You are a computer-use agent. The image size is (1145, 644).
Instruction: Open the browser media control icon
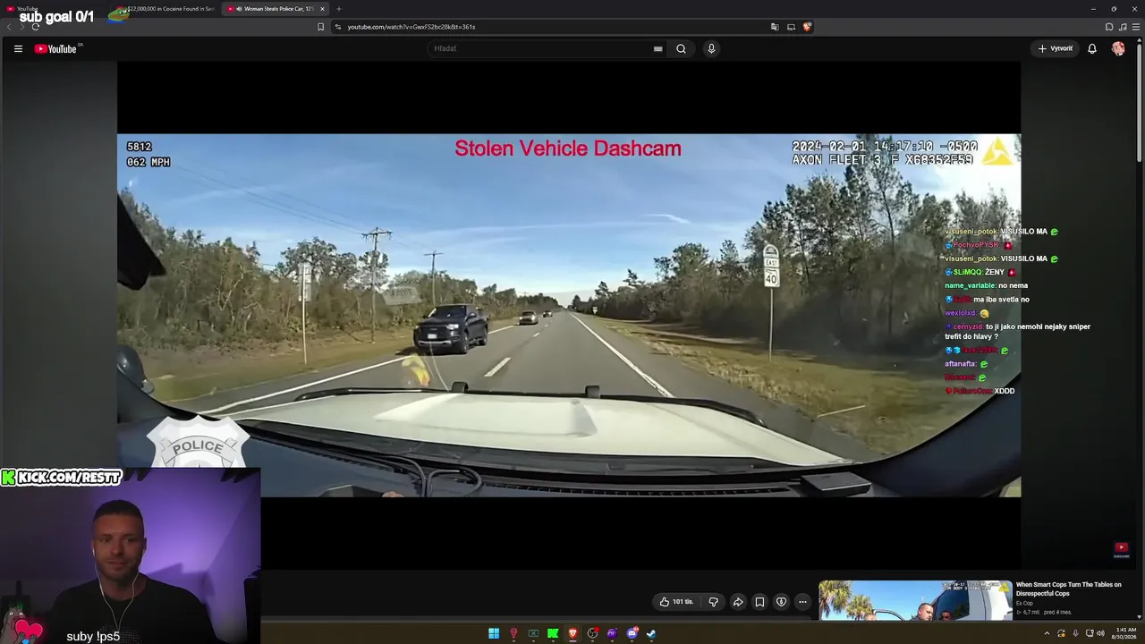[x=1122, y=27]
